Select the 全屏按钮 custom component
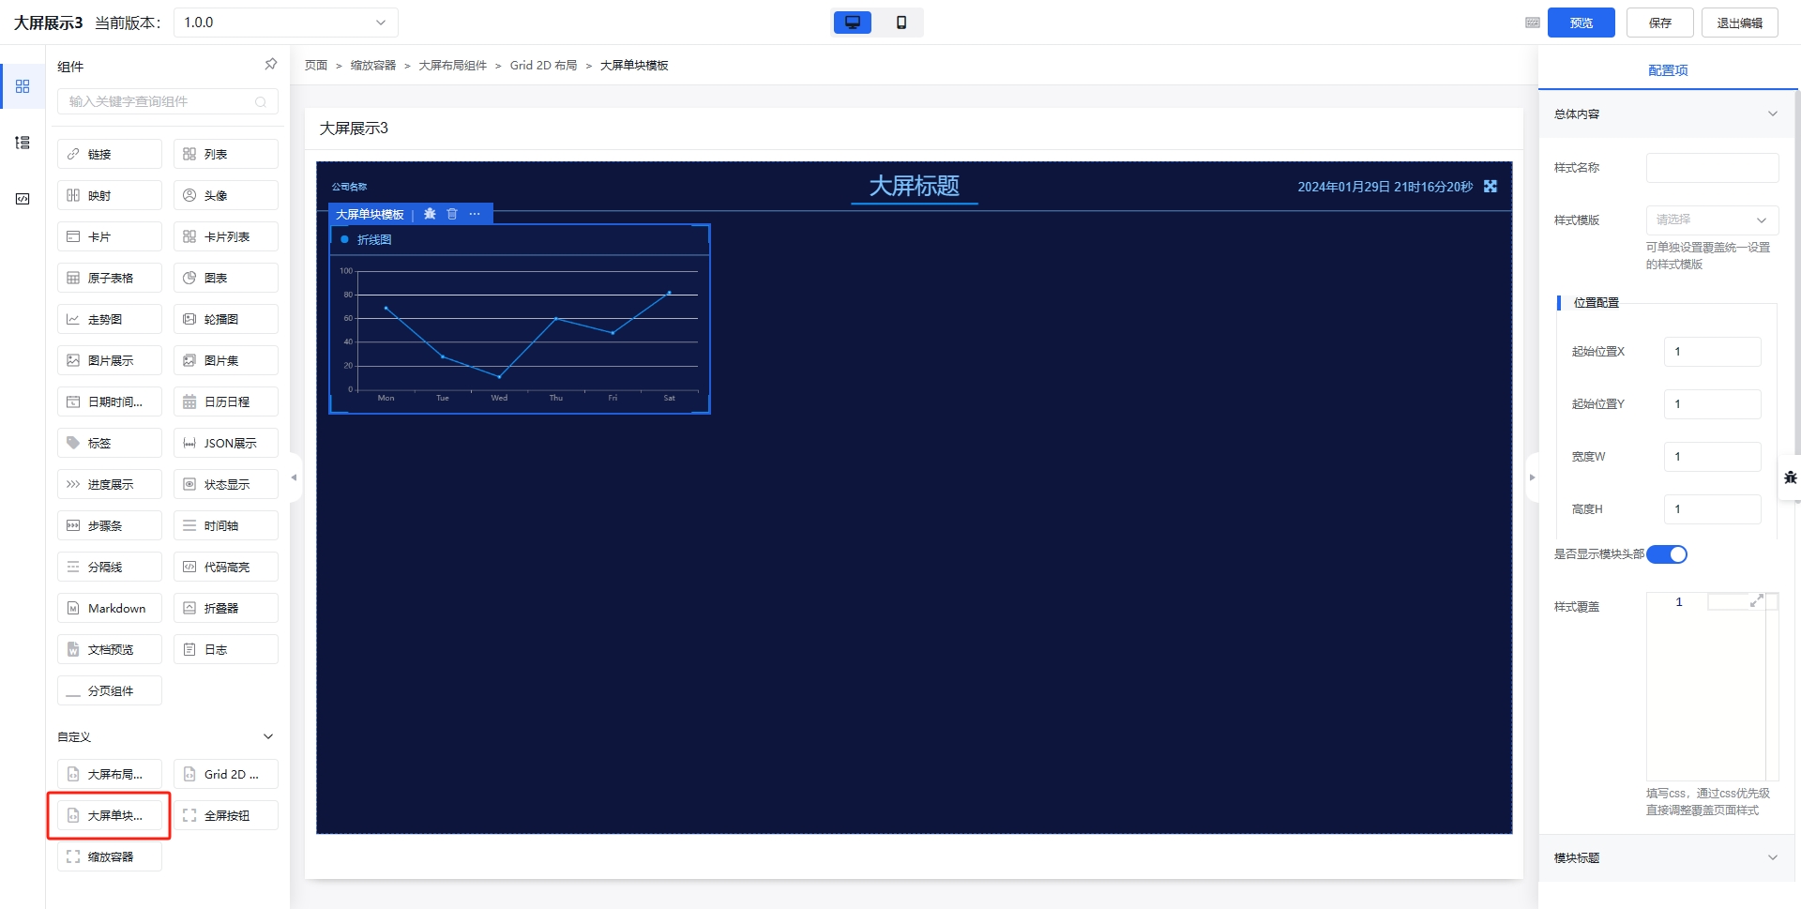Viewport: 1801px width, 909px height. (x=226, y=815)
